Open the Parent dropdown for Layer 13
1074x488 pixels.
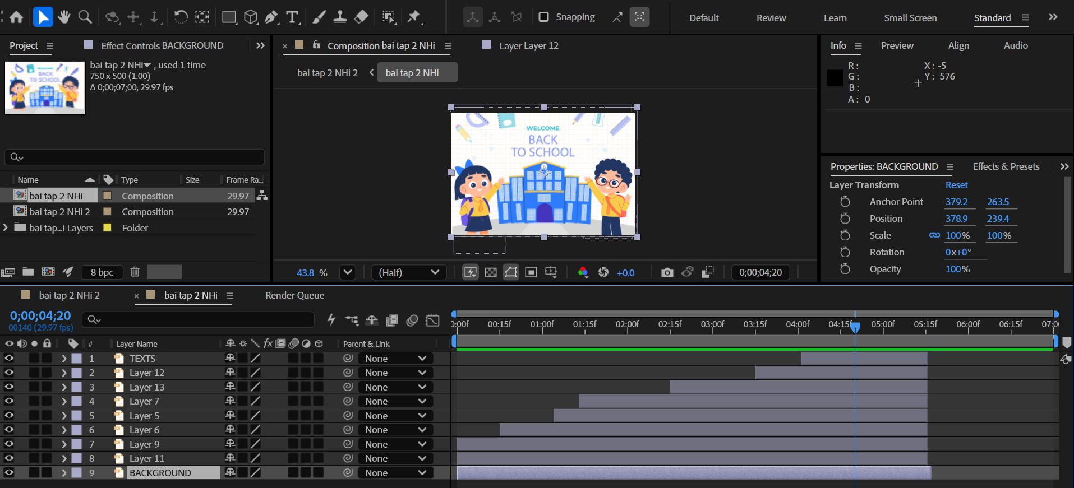(395, 387)
